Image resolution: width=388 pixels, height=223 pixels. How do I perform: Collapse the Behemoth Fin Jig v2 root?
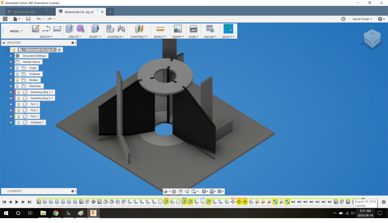coord(7,50)
